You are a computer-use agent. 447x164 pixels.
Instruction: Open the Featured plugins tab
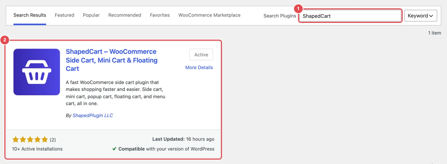click(x=65, y=15)
